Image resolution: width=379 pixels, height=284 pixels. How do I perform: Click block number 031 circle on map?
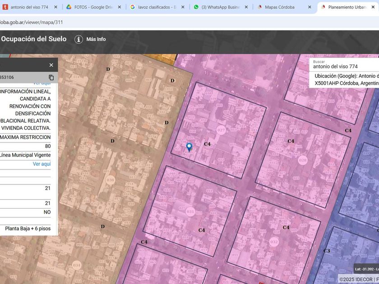coord(190,211)
